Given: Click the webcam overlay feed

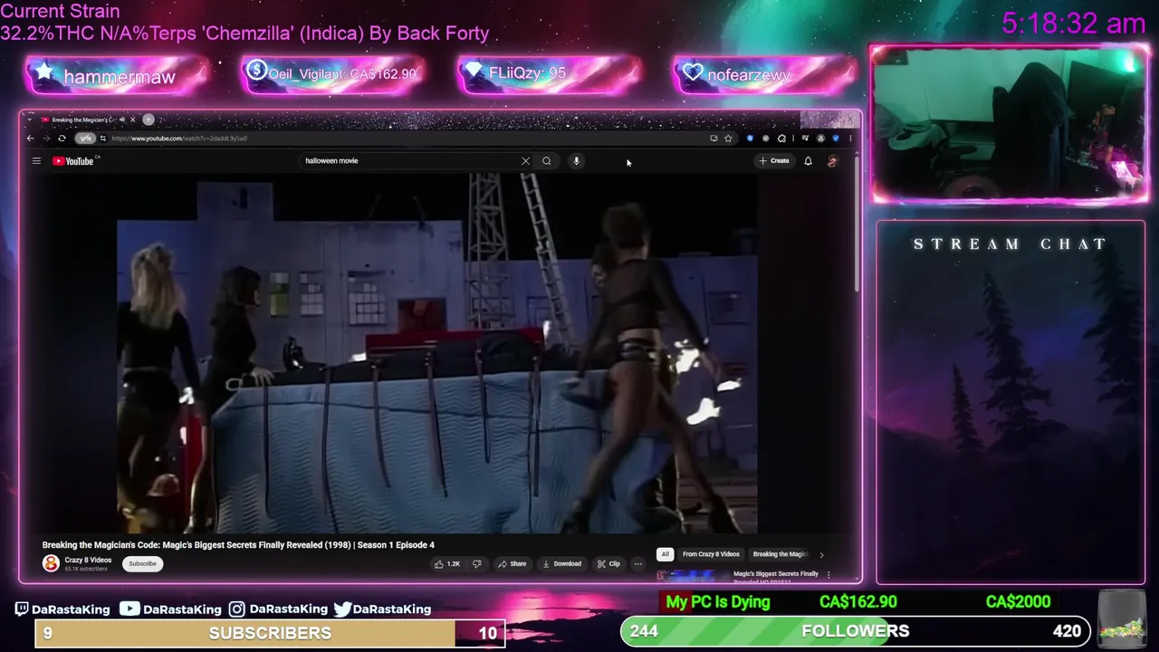Looking at the screenshot, I should pyautogui.click(x=1010, y=123).
